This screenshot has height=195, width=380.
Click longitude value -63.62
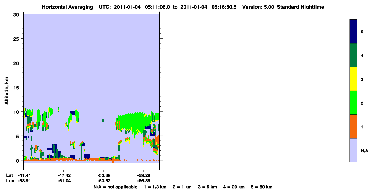tap(103, 181)
